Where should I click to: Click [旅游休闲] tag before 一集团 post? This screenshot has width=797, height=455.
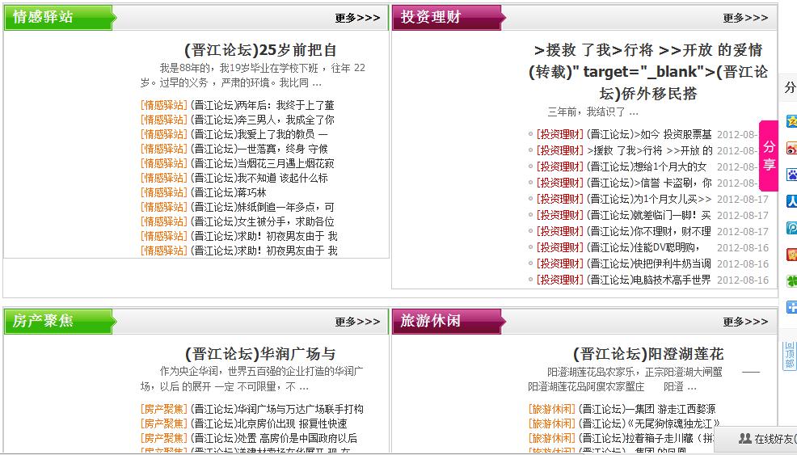551,409
